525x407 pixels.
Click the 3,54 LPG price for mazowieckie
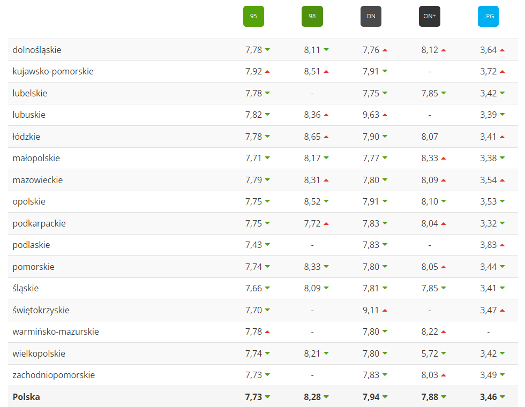click(488, 180)
